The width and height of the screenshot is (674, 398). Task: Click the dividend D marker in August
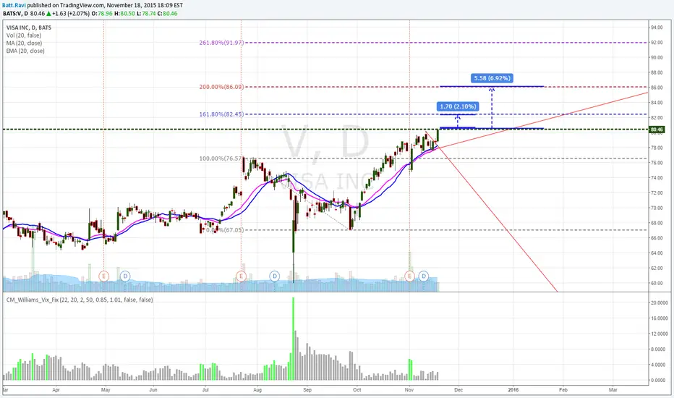point(274,276)
